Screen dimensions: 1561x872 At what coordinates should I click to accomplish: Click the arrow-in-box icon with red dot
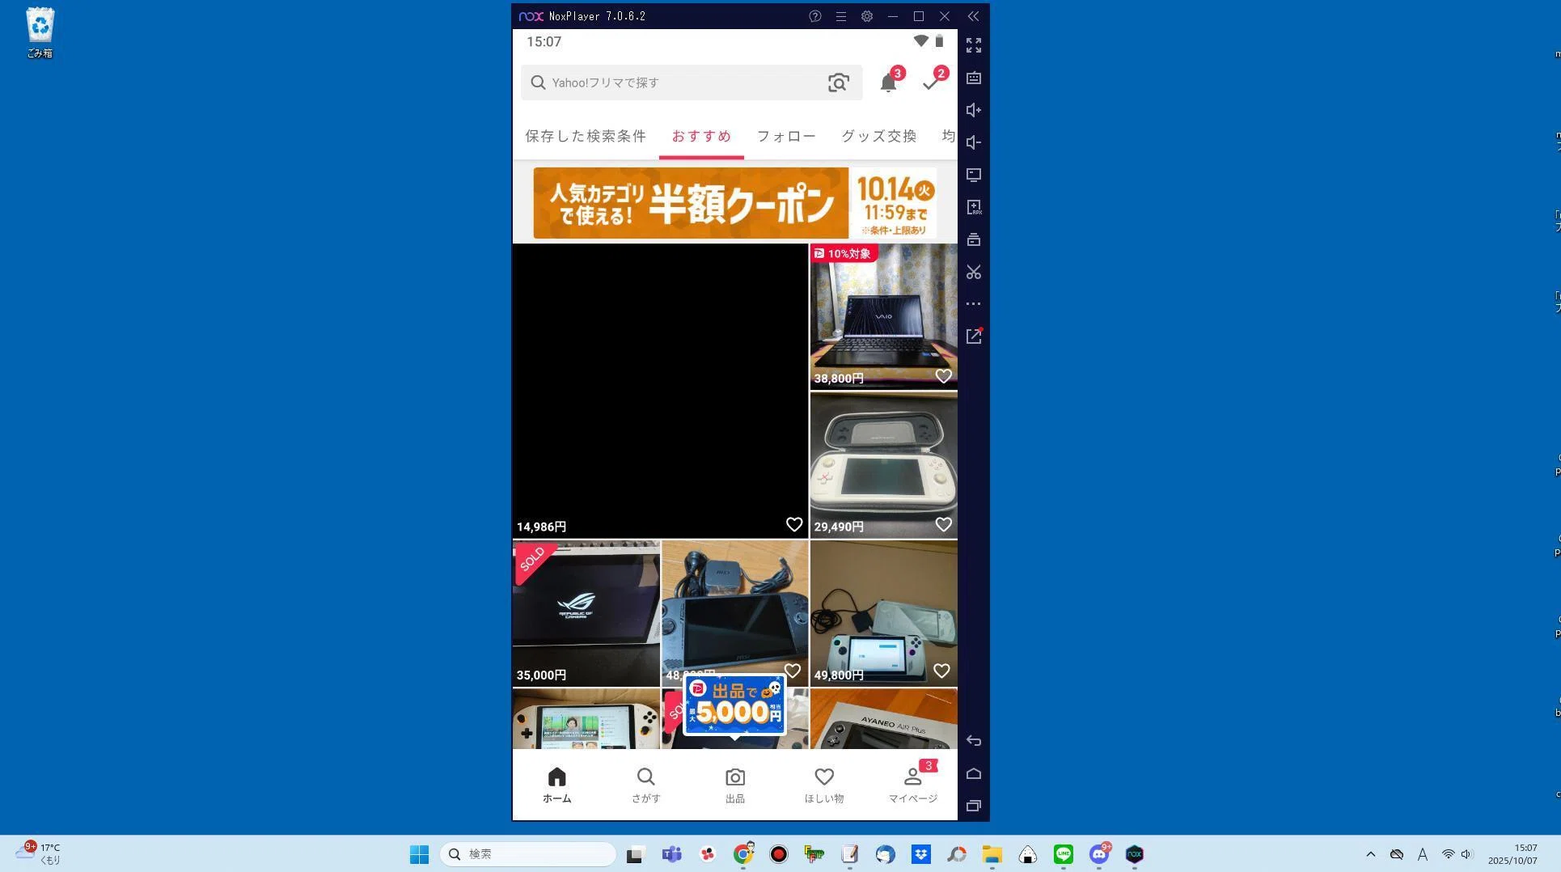click(x=974, y=337)
